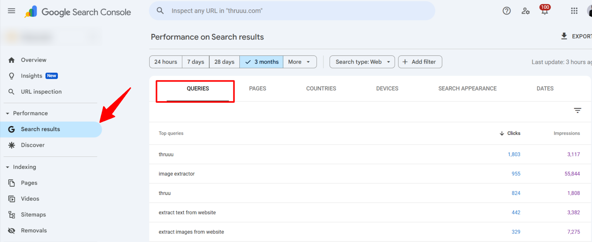Switch to the Devices tab
592x242 pixels.
[387, 88]
